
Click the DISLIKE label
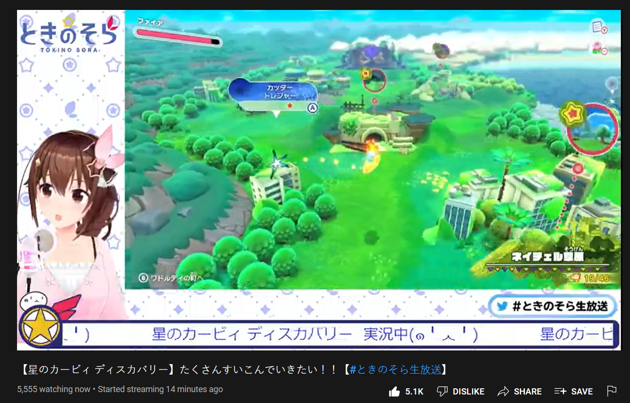coord(469,392)
